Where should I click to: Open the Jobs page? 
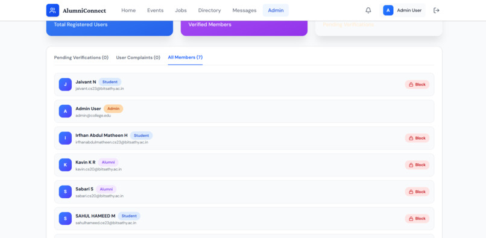[x=181, y=10]
